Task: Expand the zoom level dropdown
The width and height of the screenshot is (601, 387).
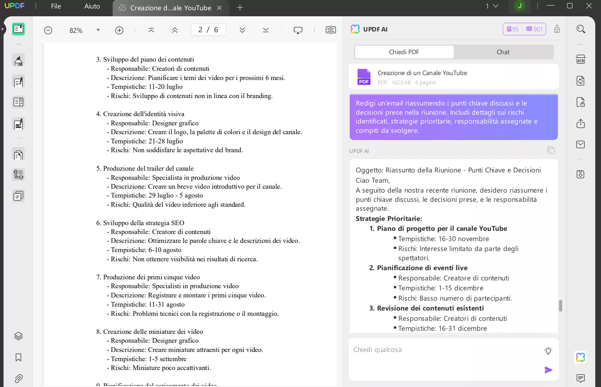Action: (98, 30)
